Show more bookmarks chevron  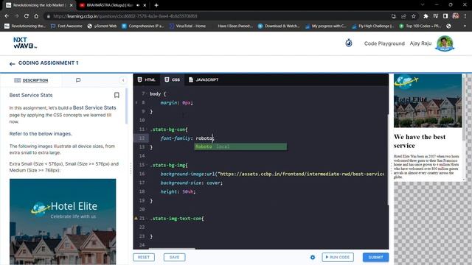click(465, 26)
